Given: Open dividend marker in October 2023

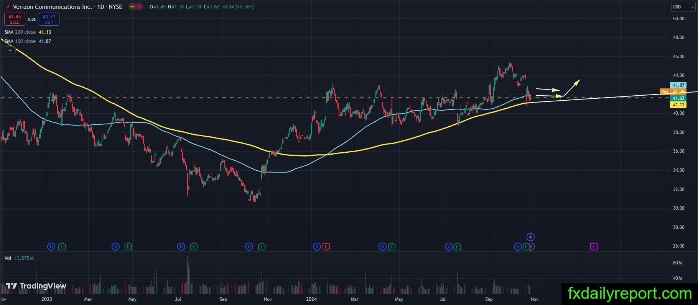Looking at the screenshot, I should (x=249, y=247).
